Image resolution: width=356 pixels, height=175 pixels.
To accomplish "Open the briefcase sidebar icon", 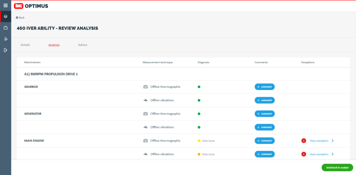I will point(6,28).
